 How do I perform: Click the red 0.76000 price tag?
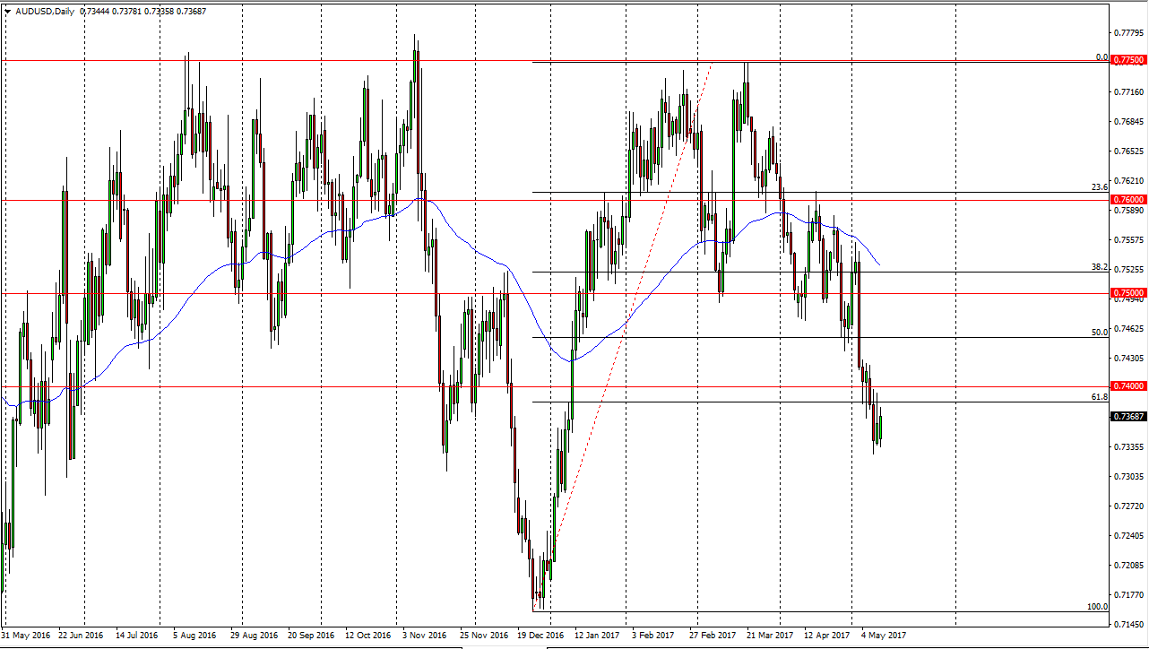tap(1127, 199)
